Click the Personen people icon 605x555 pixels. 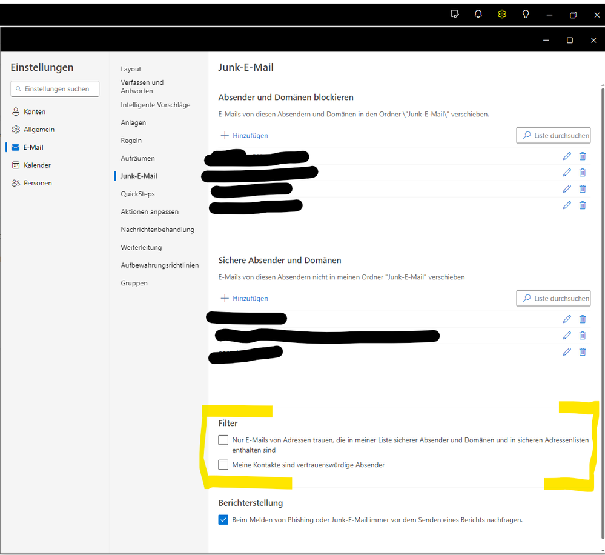point(16,183)
